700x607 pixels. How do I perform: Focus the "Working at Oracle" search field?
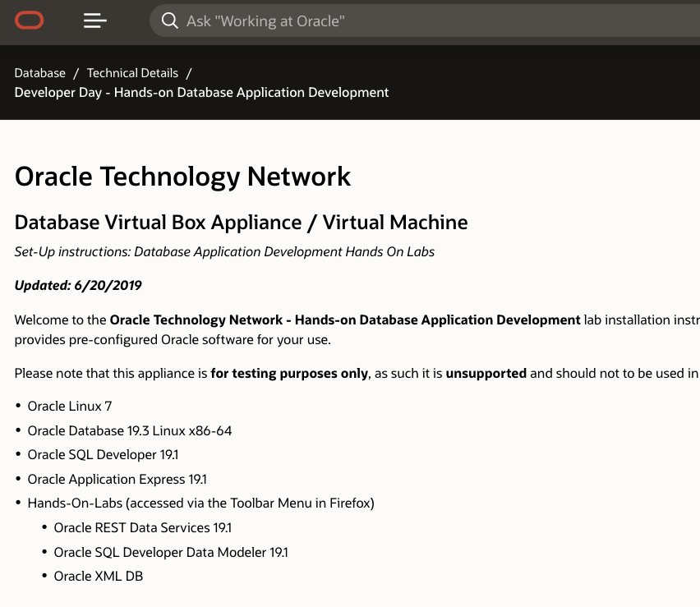[x=411, y=21]
